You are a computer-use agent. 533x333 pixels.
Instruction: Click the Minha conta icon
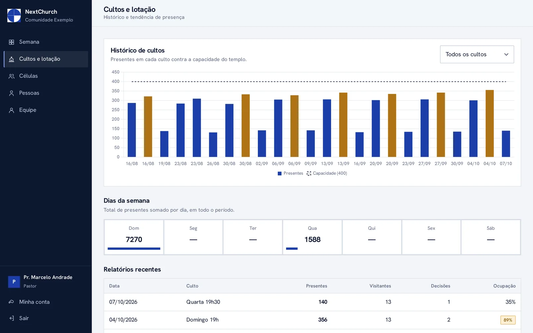coord(11,302)
